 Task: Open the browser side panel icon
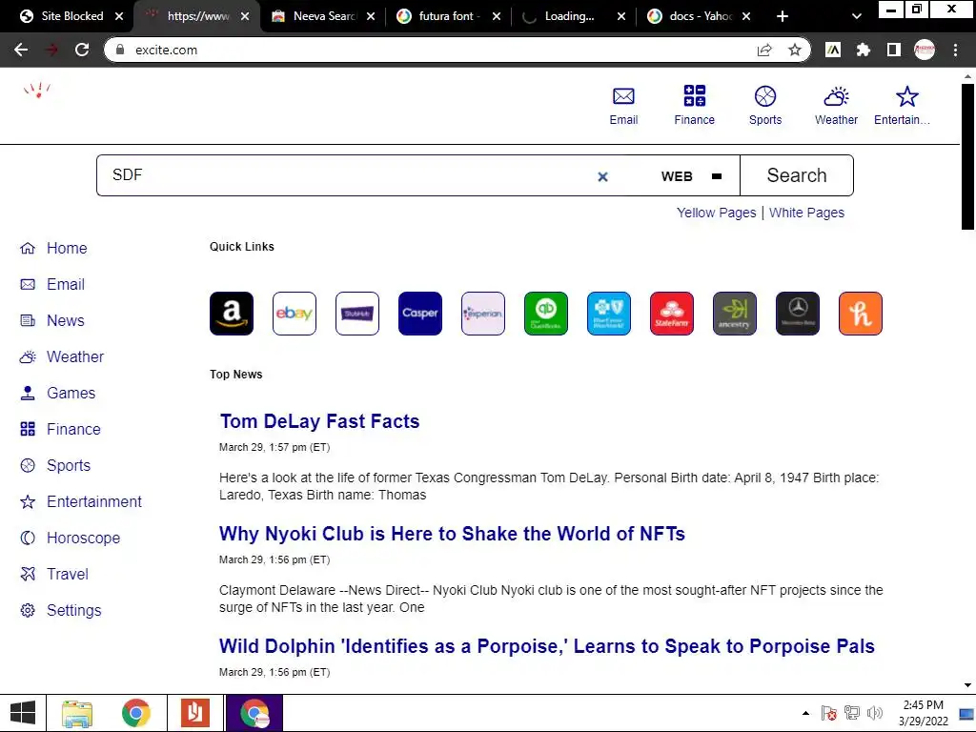click(x=894, y=50)
